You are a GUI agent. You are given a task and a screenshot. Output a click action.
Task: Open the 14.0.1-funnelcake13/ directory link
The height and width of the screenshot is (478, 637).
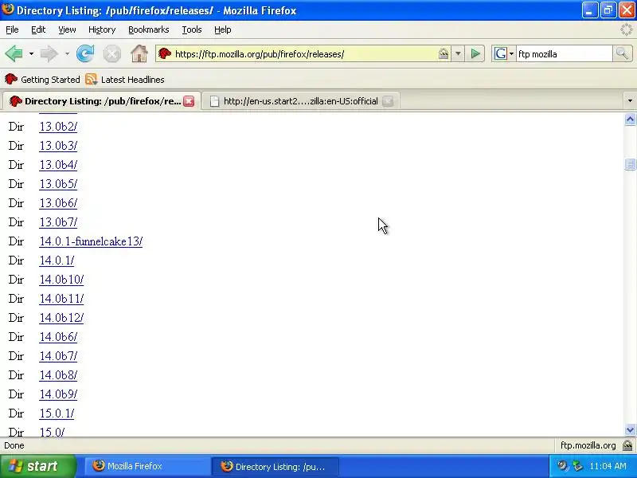click(x=91, y=241)
